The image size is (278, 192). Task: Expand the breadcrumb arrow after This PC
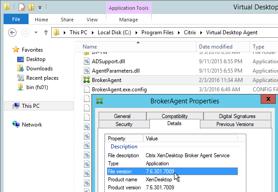tap(92, 33)
